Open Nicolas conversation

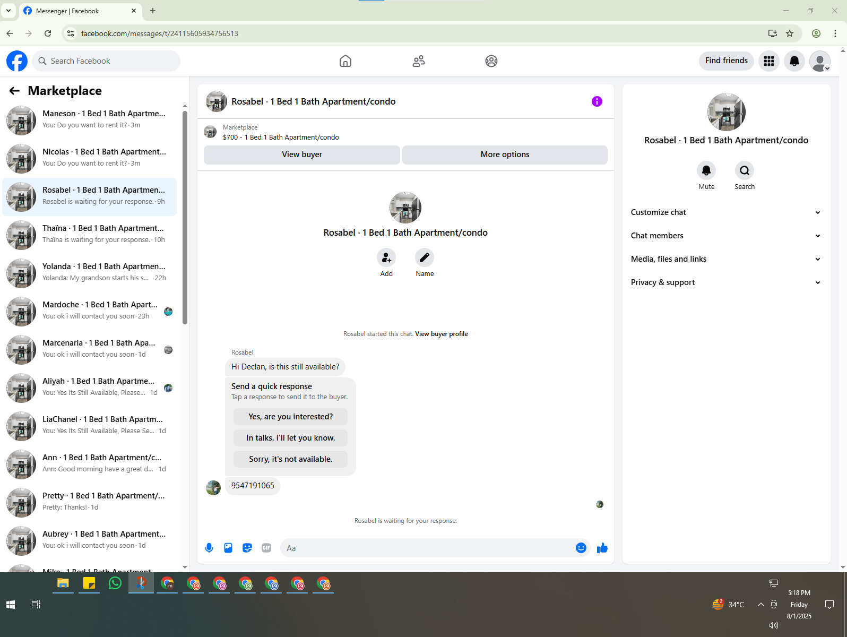tap(90, 159)
